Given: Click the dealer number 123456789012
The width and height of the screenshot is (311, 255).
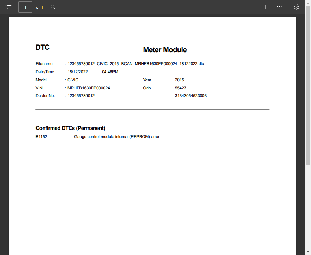Looking at the screenshot, I should (81, 96).
